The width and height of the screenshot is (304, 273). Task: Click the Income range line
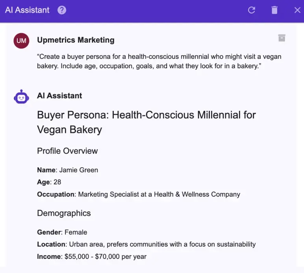point(92,256)
